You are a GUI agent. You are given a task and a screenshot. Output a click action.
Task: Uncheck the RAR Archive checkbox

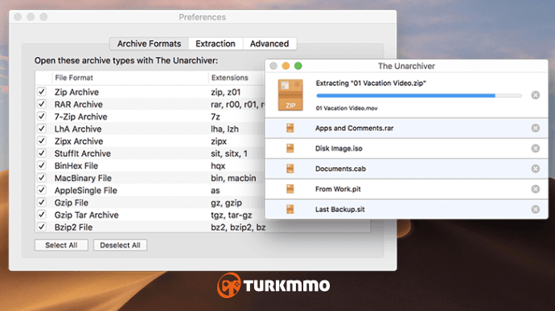point(42,104)
